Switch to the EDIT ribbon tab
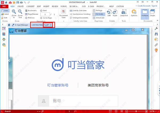Screen dimensions: 160x113 [39, 6]
